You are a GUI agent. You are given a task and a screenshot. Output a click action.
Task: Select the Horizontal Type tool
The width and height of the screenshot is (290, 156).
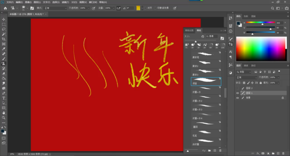[4, 98]
